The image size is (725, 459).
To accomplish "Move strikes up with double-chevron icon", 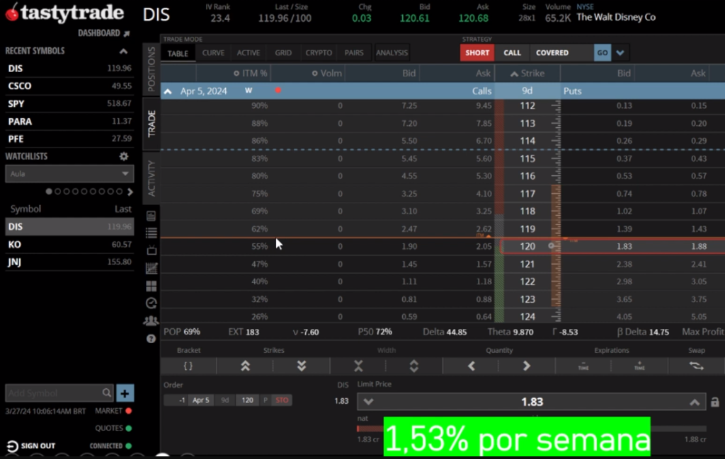I will [245, 366].
